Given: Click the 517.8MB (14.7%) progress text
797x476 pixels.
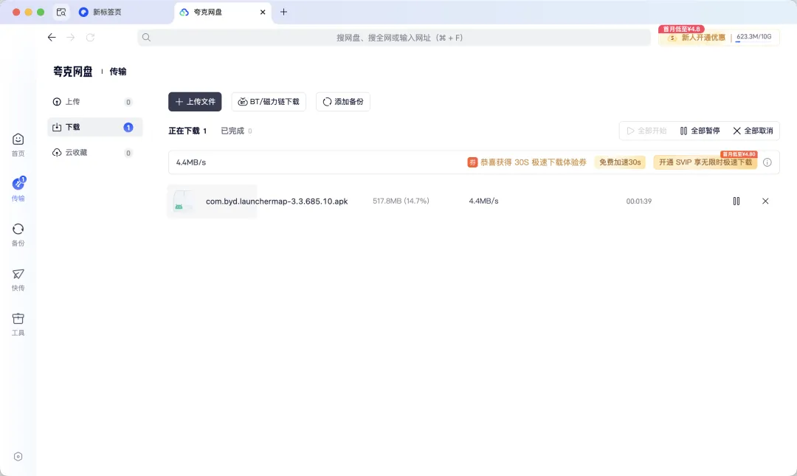Looking at the screenshot, I should 401,201.
